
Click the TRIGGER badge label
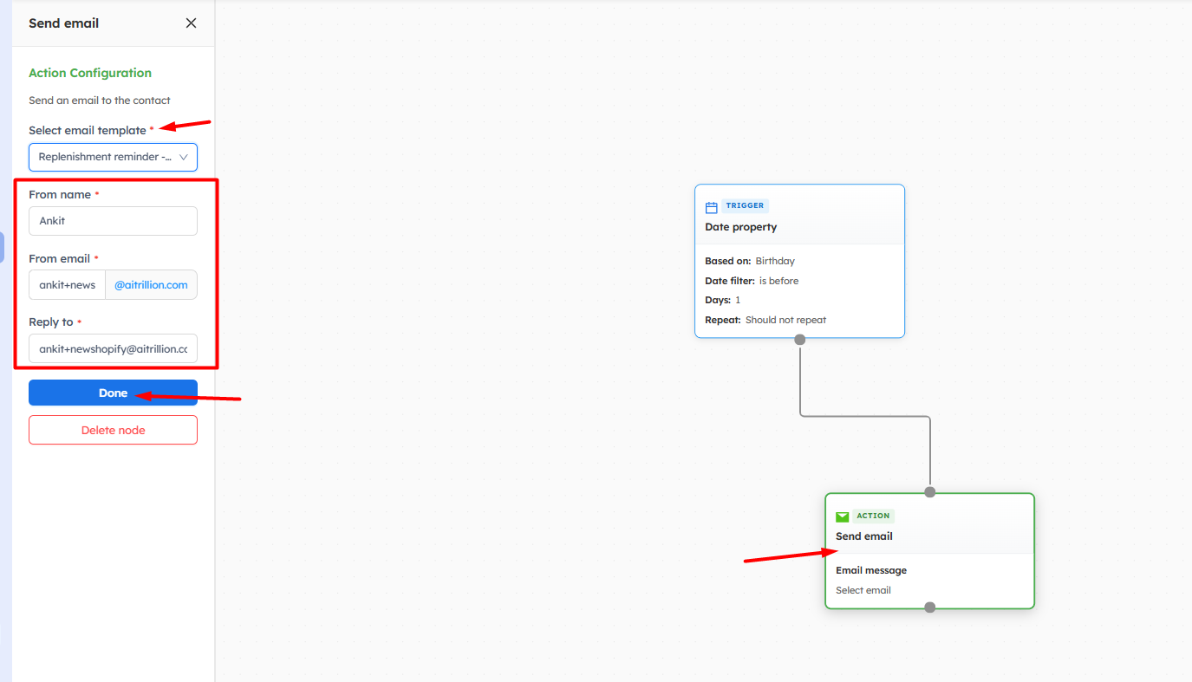745,206
